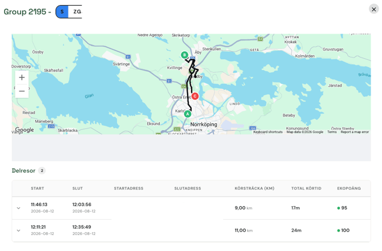Zoom out on the map
382x251 pixels.
(22, 91)
